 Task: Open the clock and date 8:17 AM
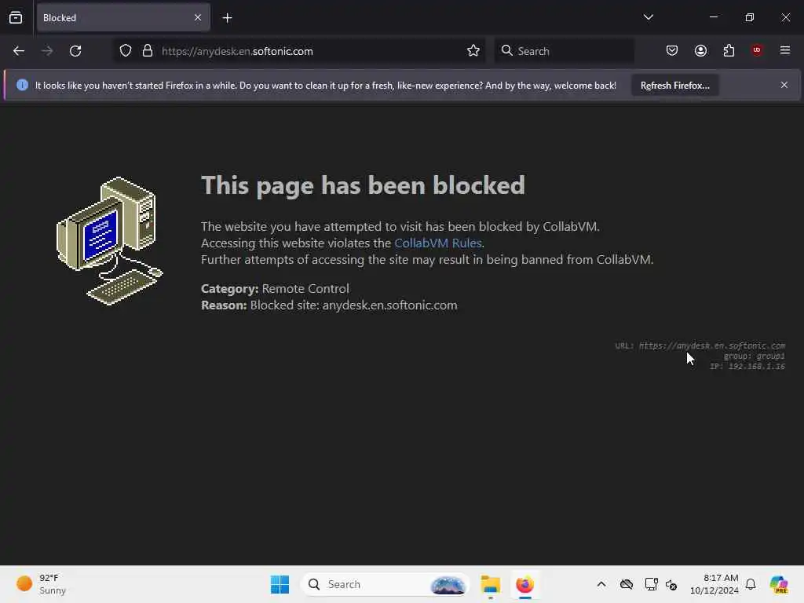(714, 584)
